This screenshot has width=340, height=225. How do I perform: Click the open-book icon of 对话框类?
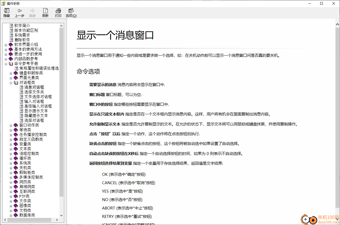pyautogui.click(x=16, y=82)
